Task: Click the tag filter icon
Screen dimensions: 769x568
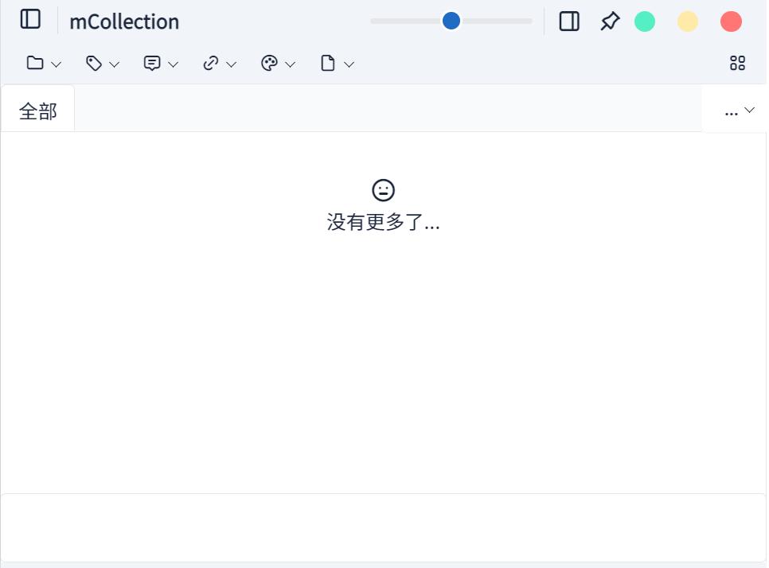Action: pos(94,63)
